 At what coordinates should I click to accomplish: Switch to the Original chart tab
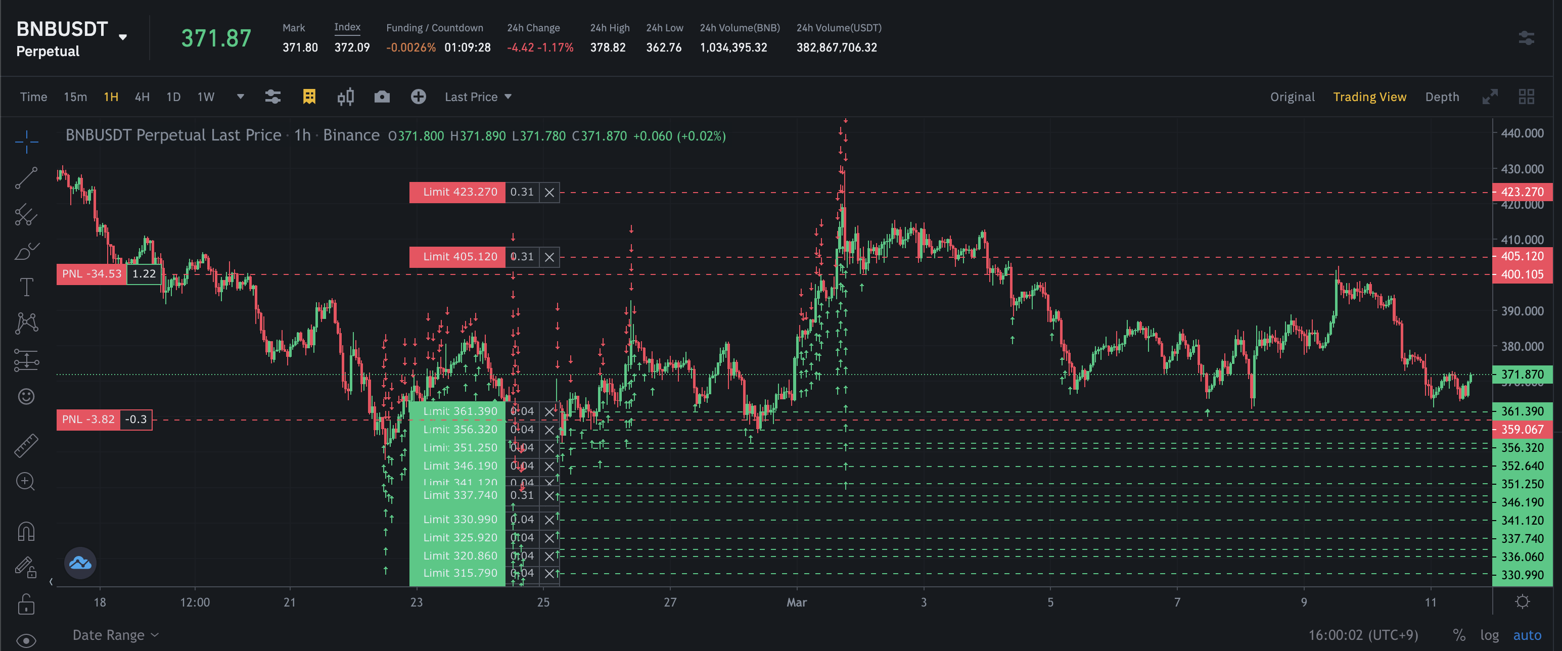tap(1292, 97)
